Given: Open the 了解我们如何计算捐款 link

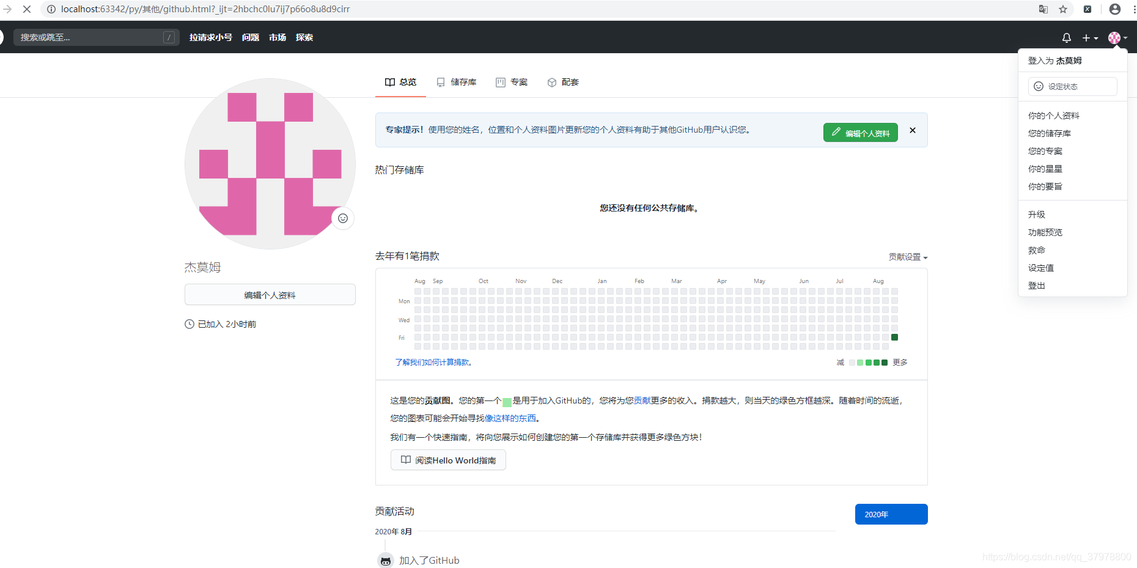Looking at the screenshot, I should click(x=432, y=362).
